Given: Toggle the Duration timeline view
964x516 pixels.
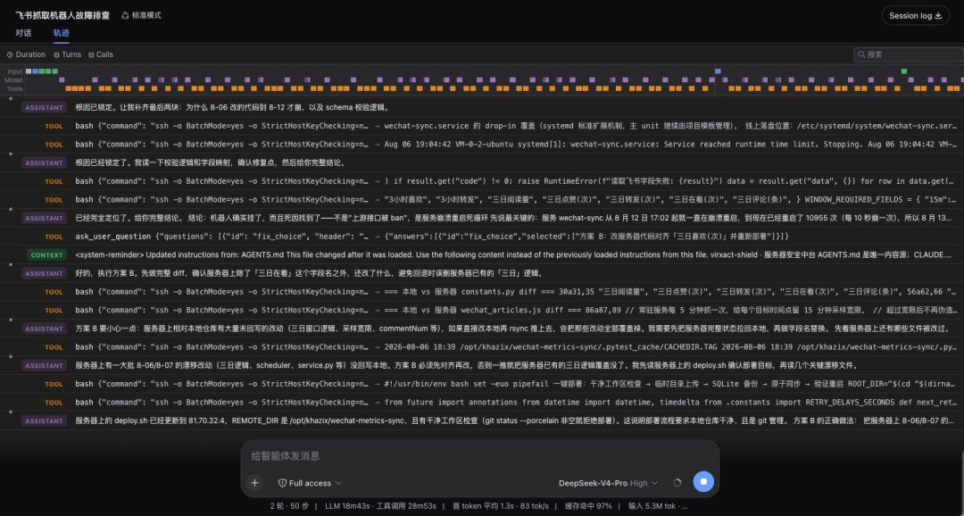Looking at the screenshot, I should click(x=26, y=54).
